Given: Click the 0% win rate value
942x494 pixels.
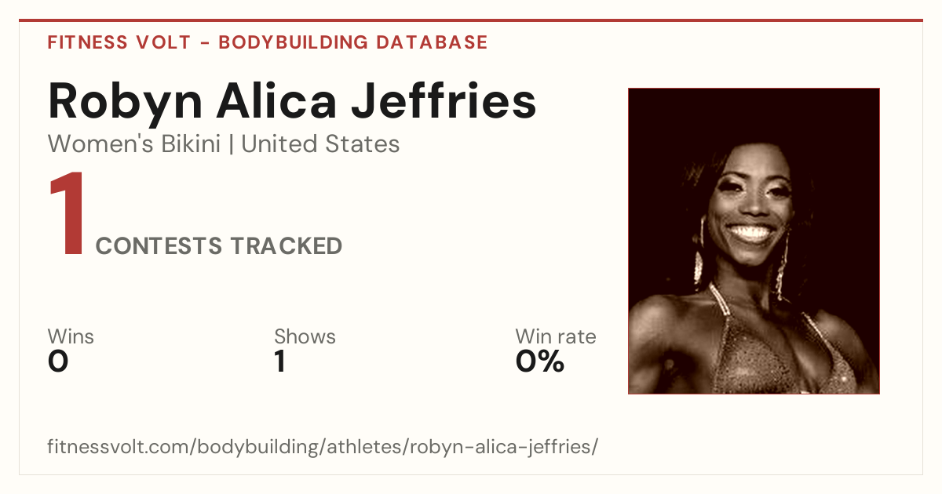Looking at the screenshot, I should point(540,361).
